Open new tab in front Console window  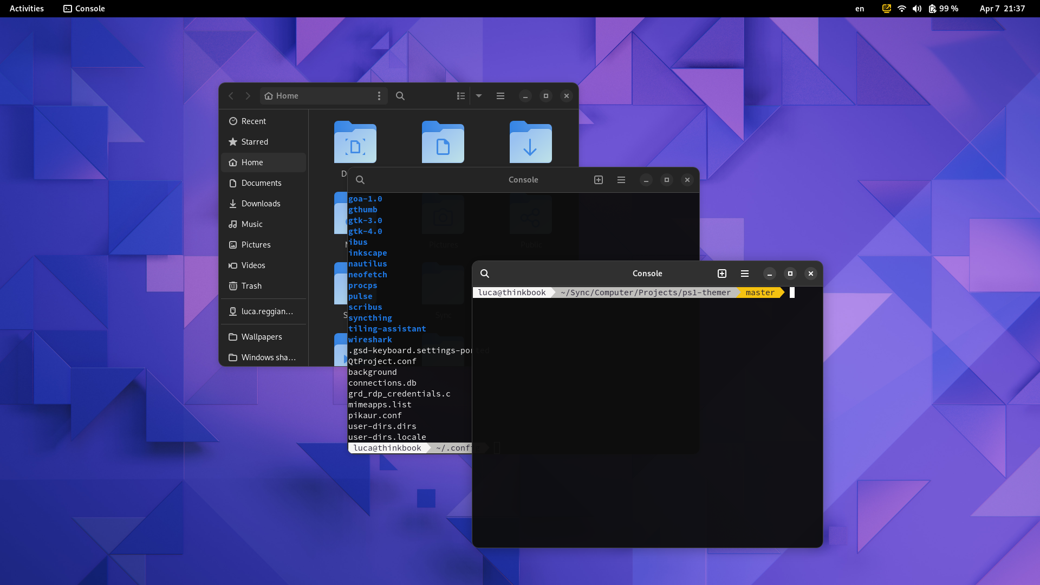click(x=722, y=274)
